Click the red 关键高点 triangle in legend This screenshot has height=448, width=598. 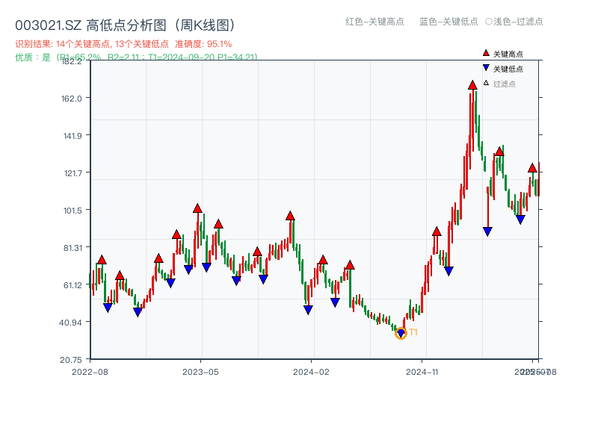486,53
